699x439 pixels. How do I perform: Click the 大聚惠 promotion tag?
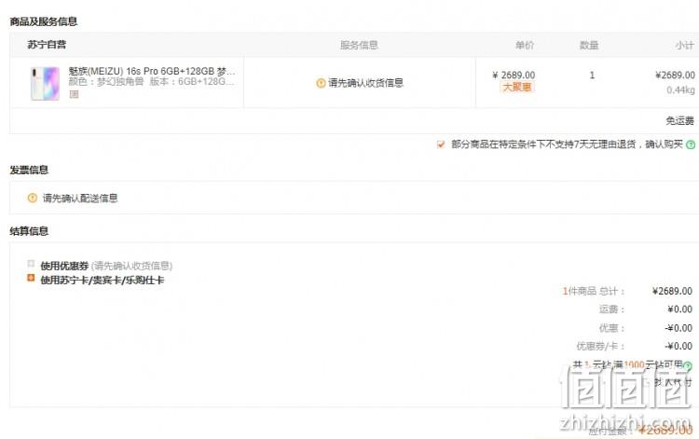click(x=516, y=87)
